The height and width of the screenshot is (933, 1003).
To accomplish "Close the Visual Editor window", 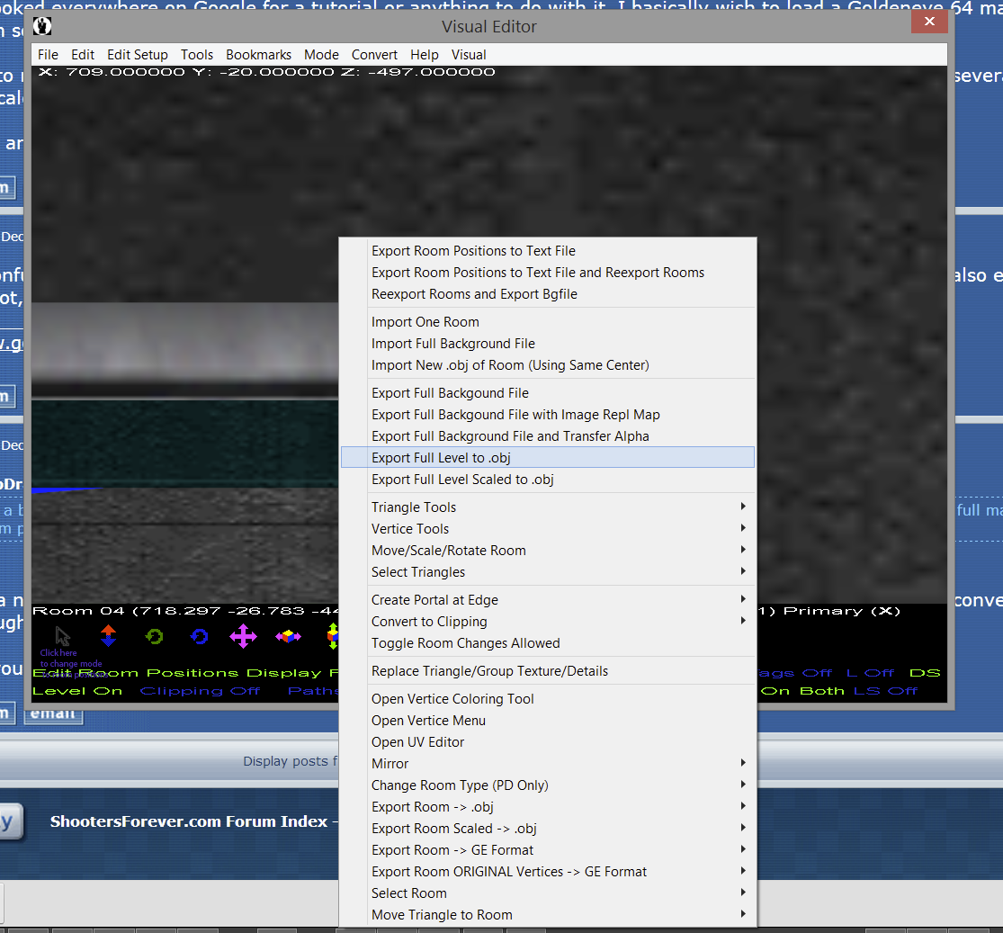I will (x=929, y=22).
